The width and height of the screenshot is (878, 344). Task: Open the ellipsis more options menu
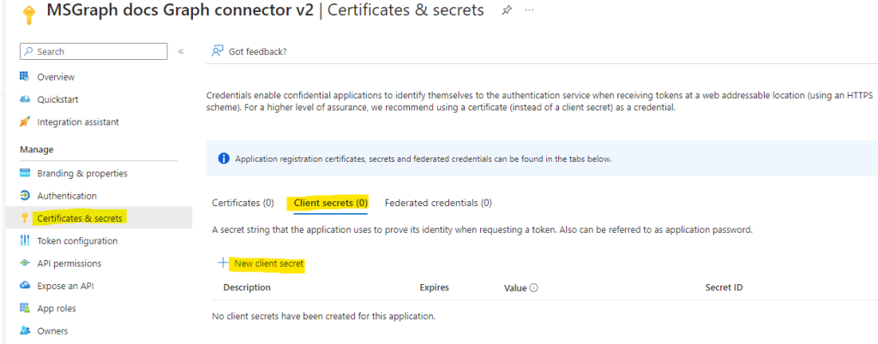point(529,11)
